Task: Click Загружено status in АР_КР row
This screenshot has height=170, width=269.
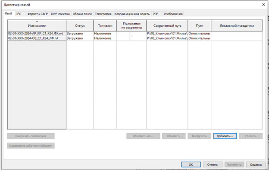Action: point(80,34)
